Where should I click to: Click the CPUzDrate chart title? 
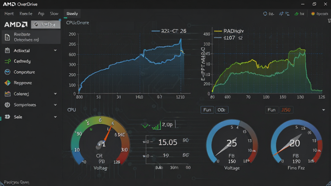(x=78, y=23)
